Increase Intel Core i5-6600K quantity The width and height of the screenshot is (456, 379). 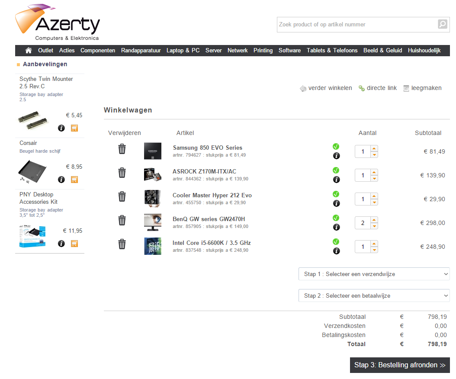[x=374, y=244]
